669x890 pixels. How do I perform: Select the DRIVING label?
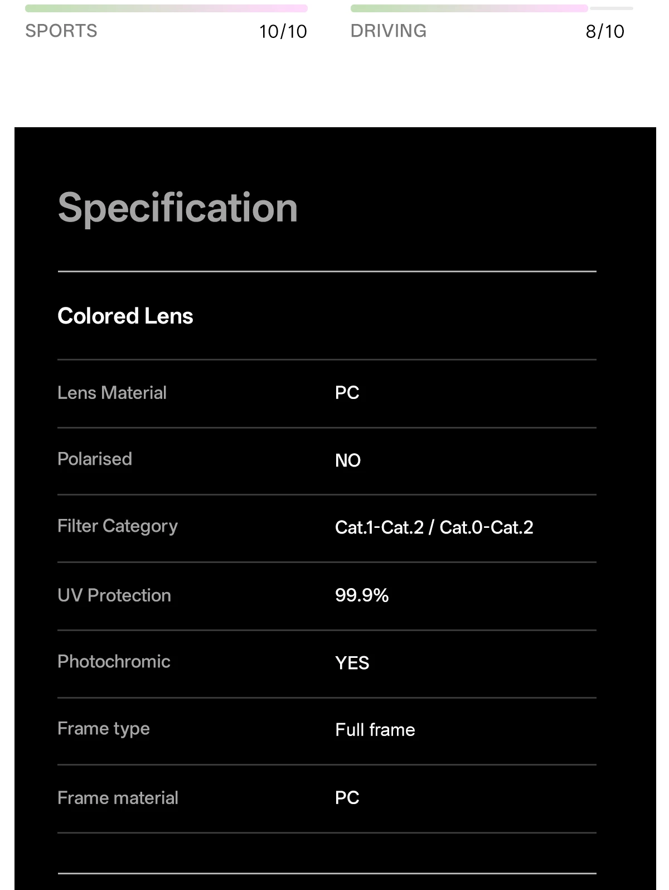coord(389,31)
